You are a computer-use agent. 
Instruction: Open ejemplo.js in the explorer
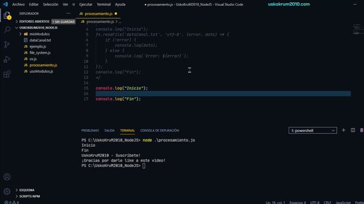pyautogui.click(x=38, y=46)
